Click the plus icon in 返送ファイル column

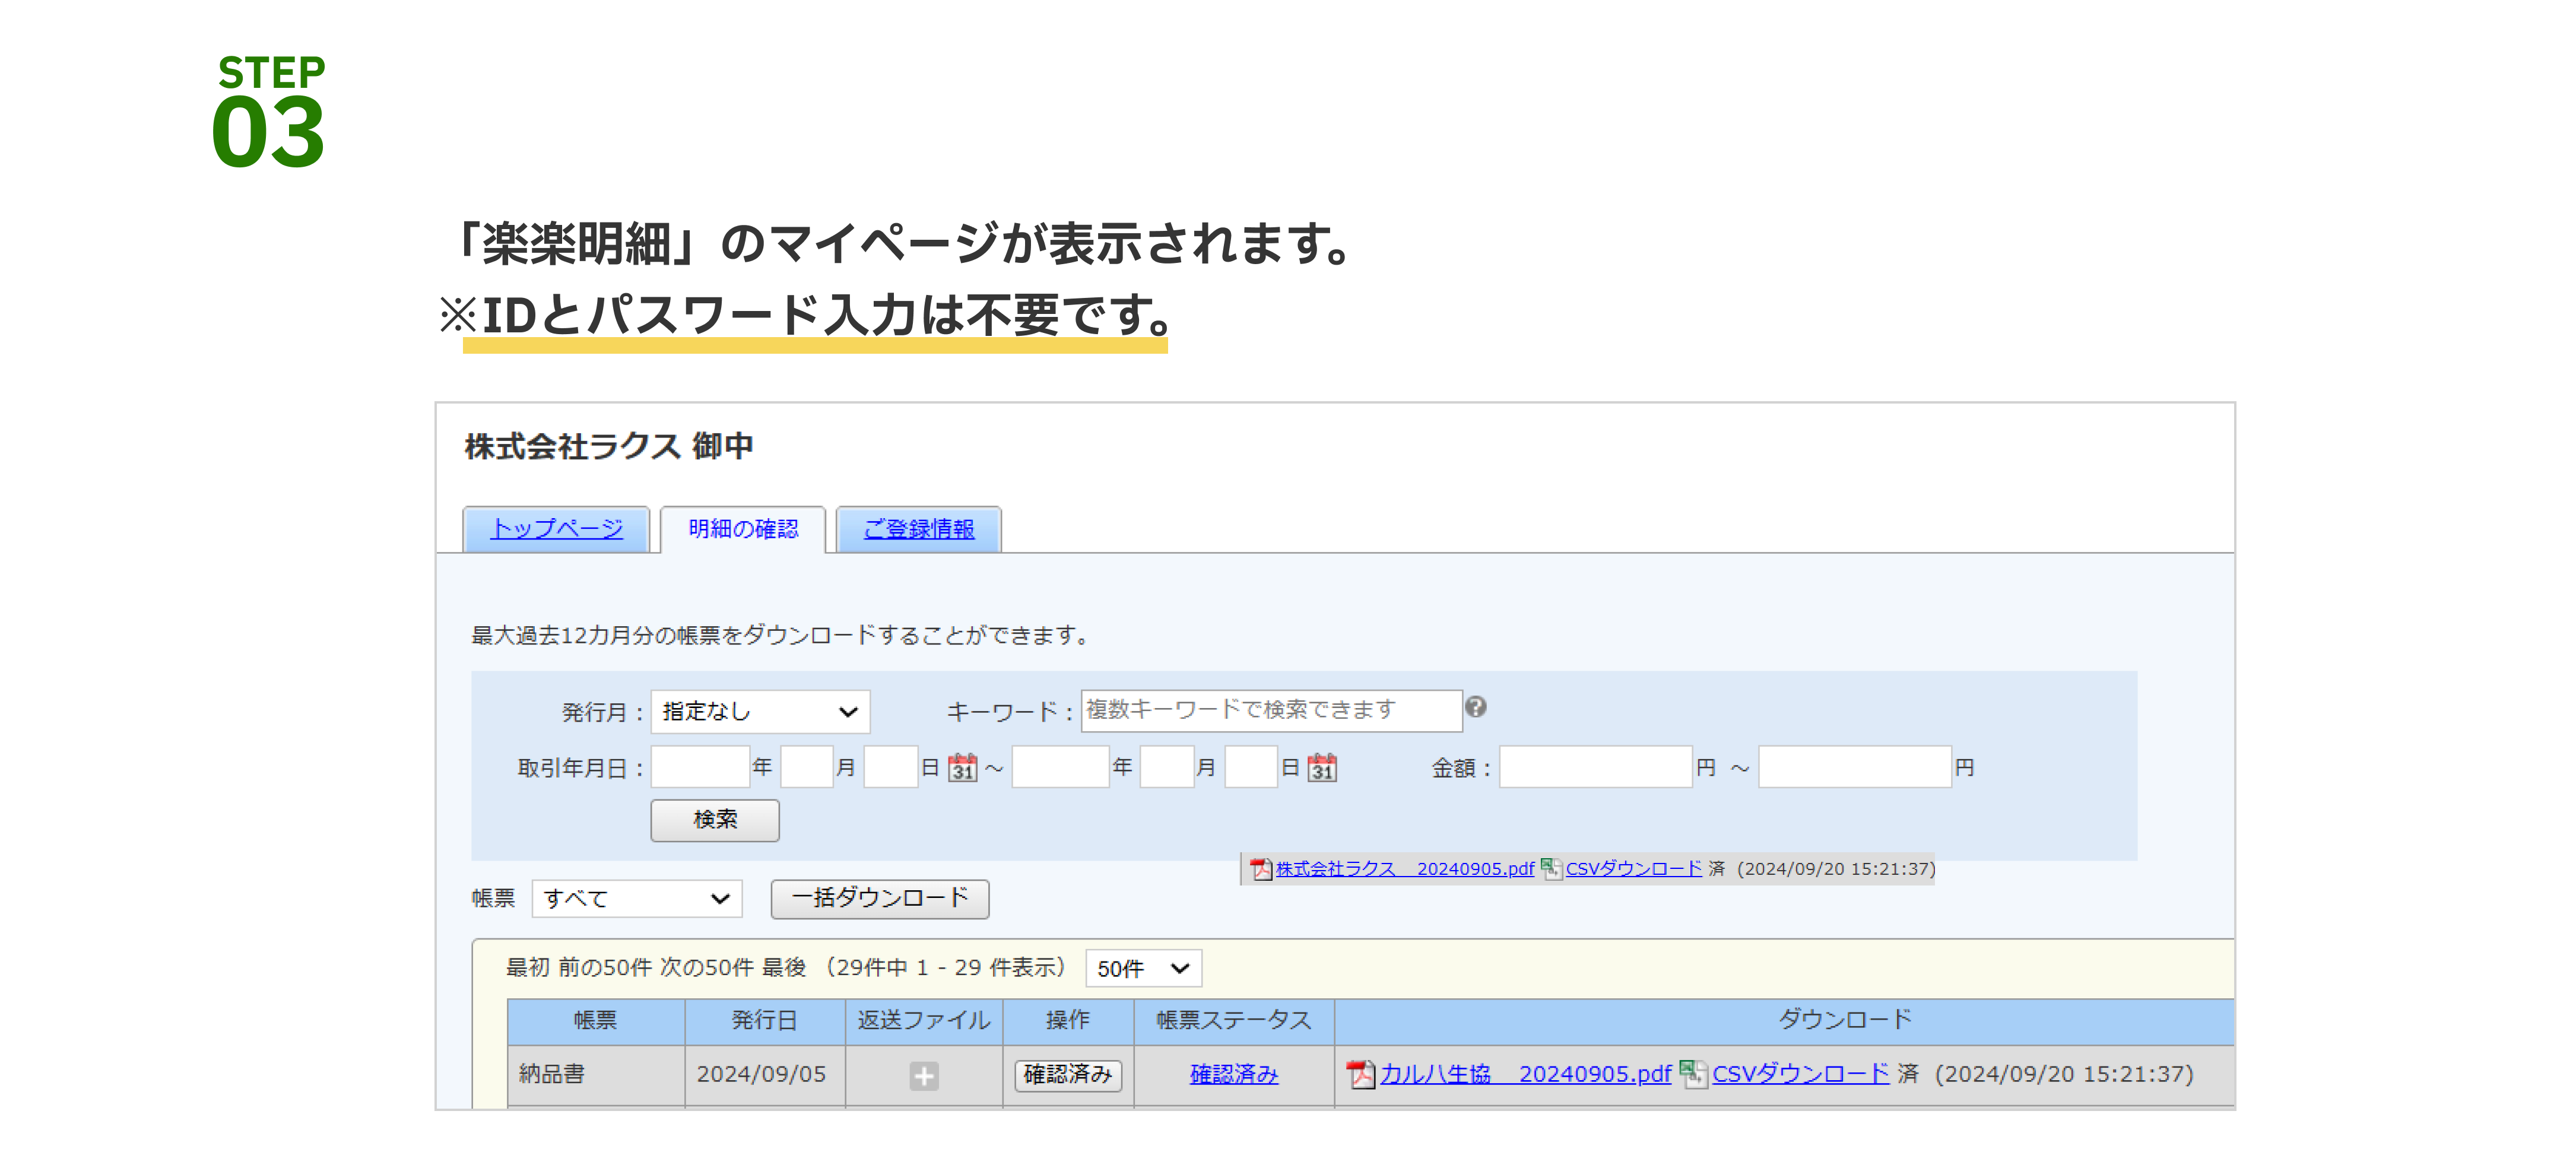pyautogui.click(x=923, y=1076)
